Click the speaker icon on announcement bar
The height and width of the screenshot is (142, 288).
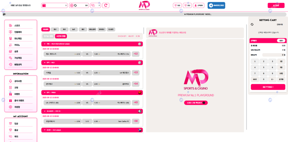[x=4, y=14]
